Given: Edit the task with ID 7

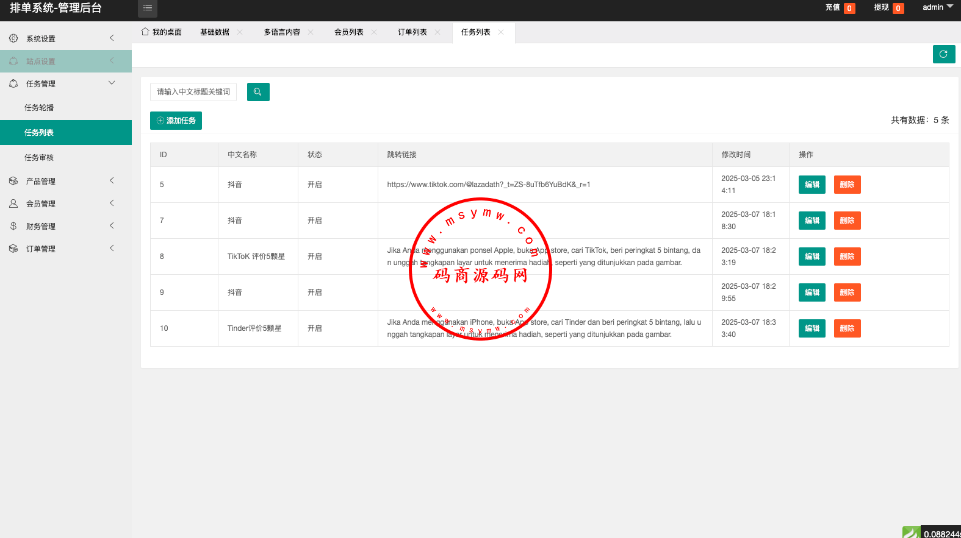Looking at the screenshot, I should (812, 221).
